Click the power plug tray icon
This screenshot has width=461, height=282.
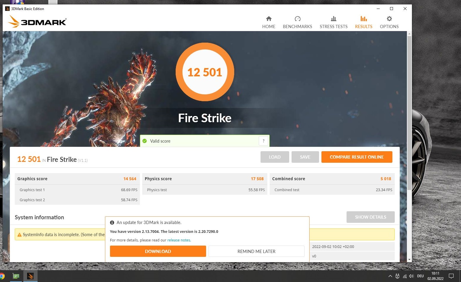point(397,276)
